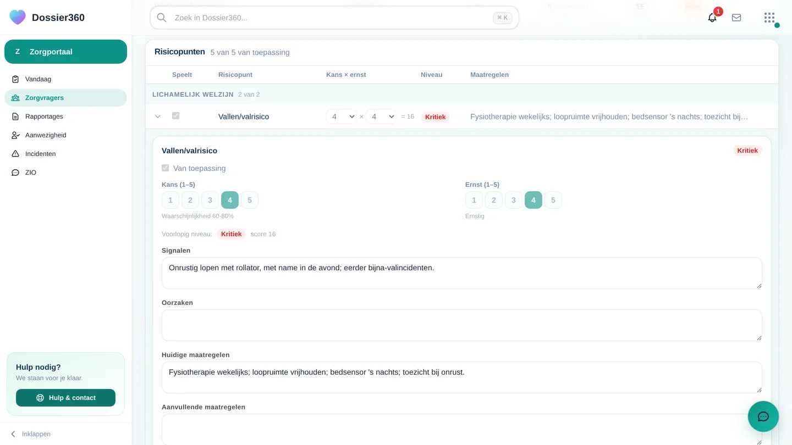Screen dimensions: 792x445
Task: Click the Inklappen arrow icon
Action: tap(13, 434)
